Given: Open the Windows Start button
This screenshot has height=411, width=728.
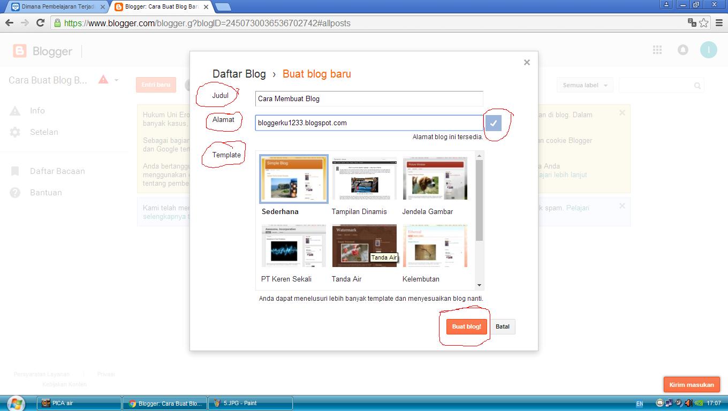Looking at the screenshot, I should pyautogui.click(x=16, y=403).
